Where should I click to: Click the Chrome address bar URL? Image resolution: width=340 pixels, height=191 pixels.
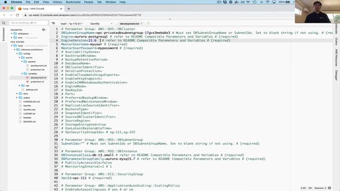[x=85, y=15]
